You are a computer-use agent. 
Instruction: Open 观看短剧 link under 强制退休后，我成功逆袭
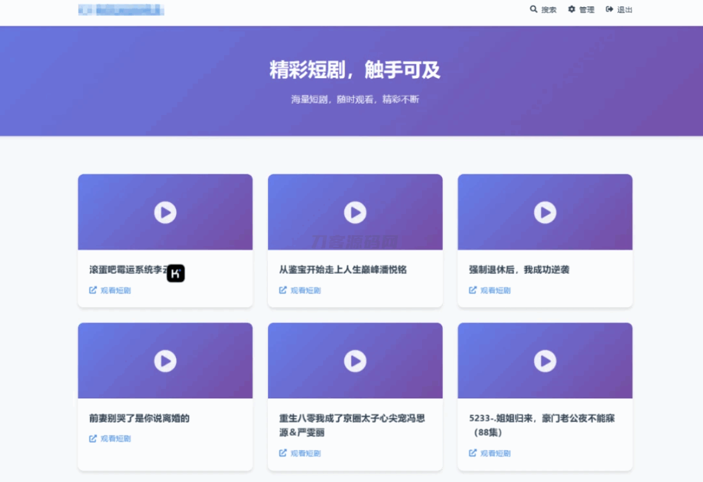coord(490,290)
